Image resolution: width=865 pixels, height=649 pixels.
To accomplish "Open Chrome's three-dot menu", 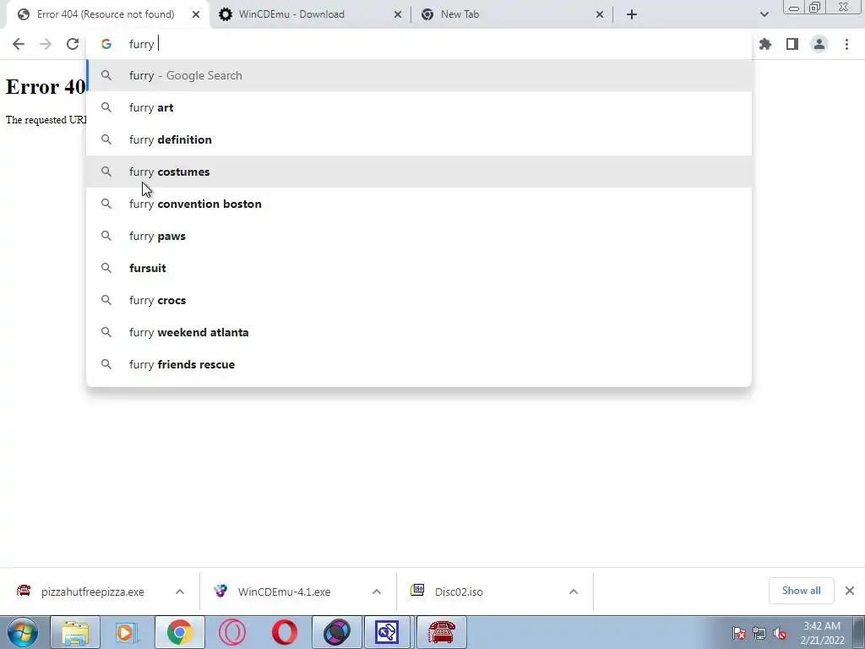I will pos(846,44).
